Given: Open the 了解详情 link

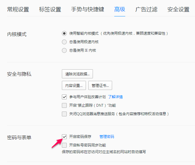Looking at the screenshot, I should click(x=115, y=97).
